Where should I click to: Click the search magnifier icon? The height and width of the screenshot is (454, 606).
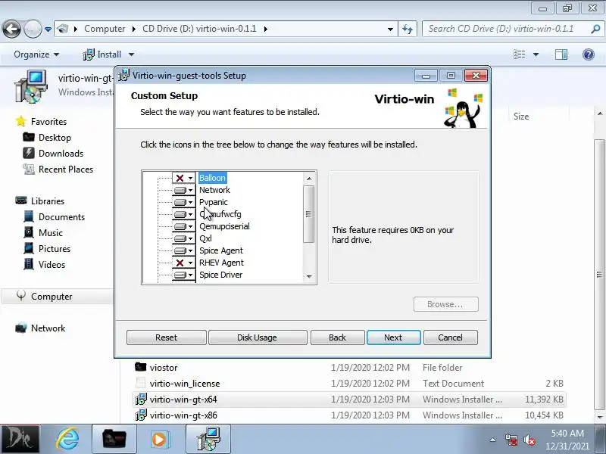click(x=595, y=29)
